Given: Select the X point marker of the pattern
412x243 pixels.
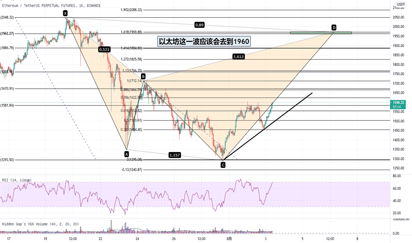Looking at the screenshot, I should click(x=65, y=13).
